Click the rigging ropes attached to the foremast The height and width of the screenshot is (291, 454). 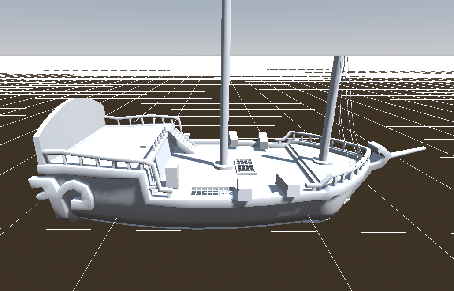[x=349, y=109]
